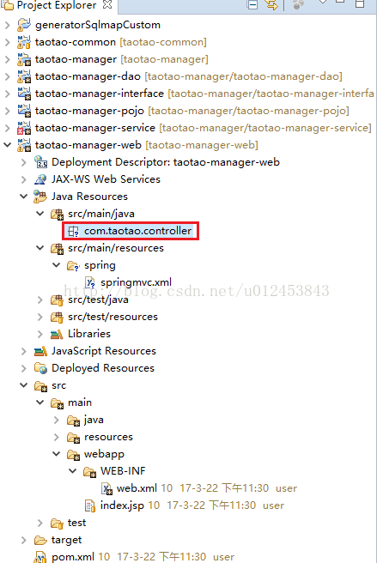Select the pom.xml file label

tap(73, 557)
